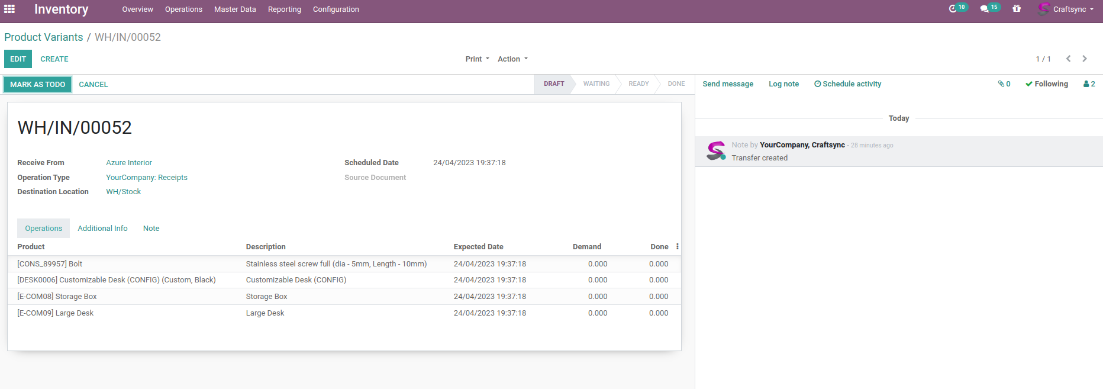Screen dimensions: 1103x389
Task: Expand the Action dropdown
Action: point(512,59)
